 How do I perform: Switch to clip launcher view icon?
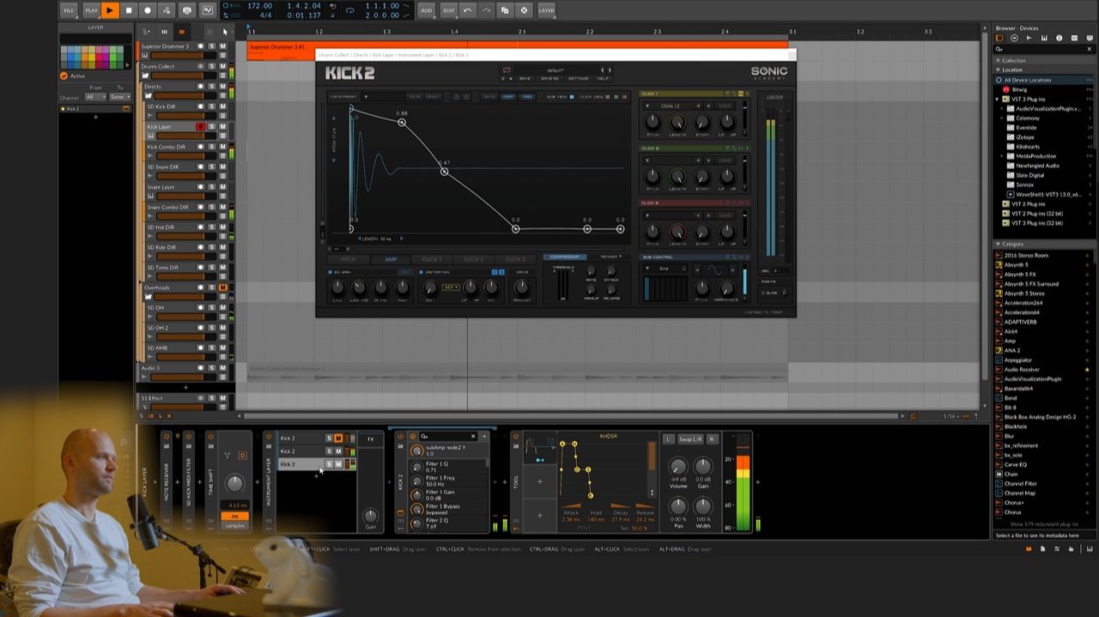click(165, 32)
